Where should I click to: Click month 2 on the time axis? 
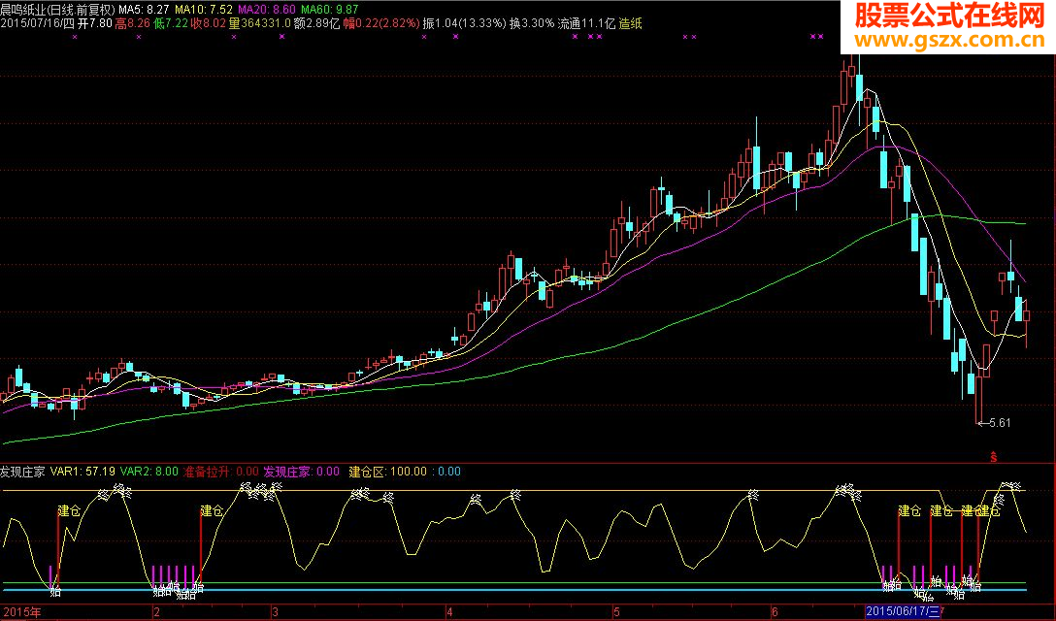click(x=157, y=612)
